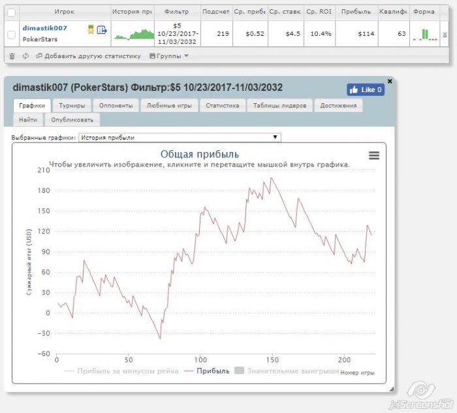Open the Опубликовать tab

pos(72,120)
